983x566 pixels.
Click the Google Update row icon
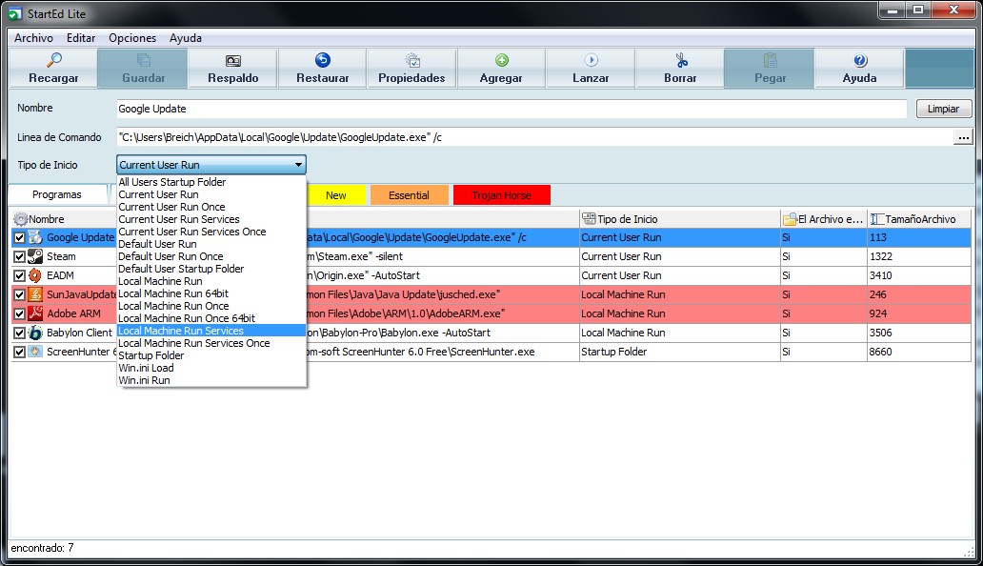click(x=35, y=237)
